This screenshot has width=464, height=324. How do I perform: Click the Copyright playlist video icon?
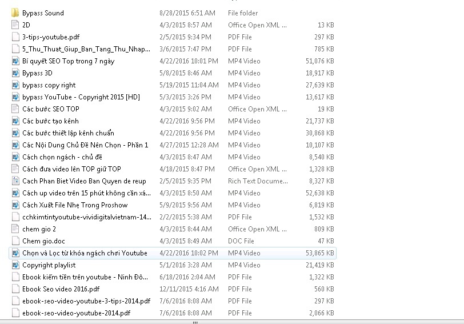(15, 265)
